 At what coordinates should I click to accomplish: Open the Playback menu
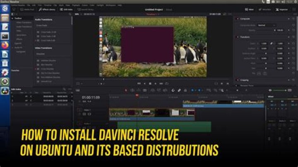coord(76,5)
